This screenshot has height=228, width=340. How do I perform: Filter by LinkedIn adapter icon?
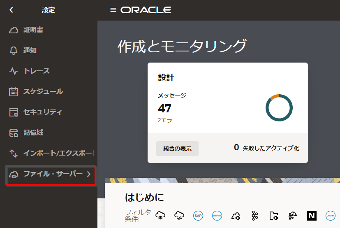[x=330, y=215]
